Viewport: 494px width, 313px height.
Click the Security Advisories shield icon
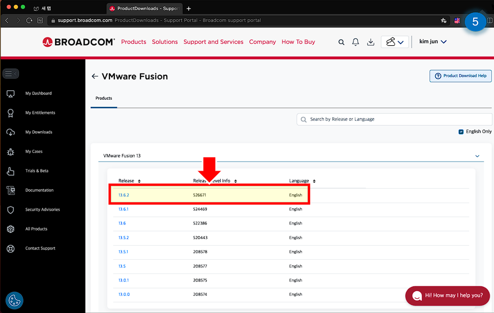(x=10, y=210)
